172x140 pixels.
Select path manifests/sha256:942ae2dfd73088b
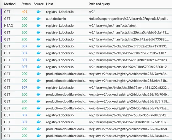pos(129,39)
